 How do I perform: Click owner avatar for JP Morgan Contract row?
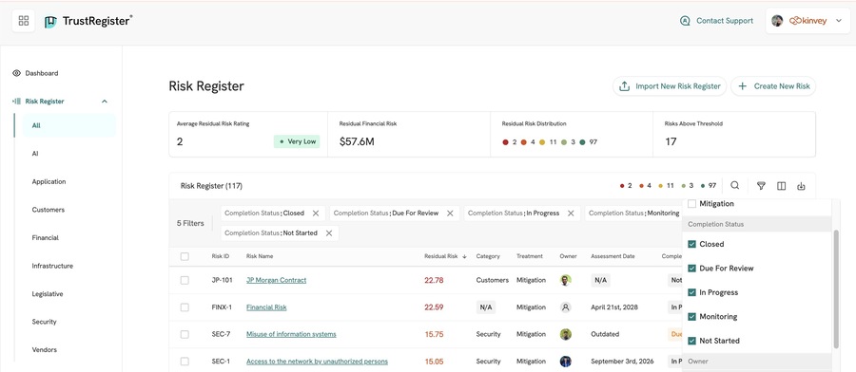tap(566, 280)
